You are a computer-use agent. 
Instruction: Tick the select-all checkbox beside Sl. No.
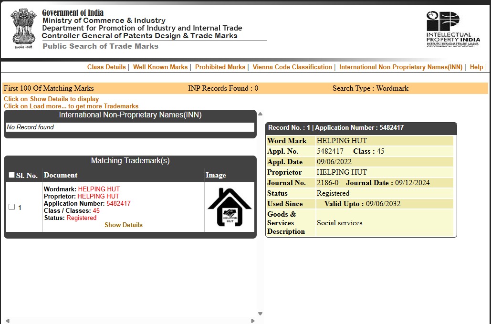11,175
